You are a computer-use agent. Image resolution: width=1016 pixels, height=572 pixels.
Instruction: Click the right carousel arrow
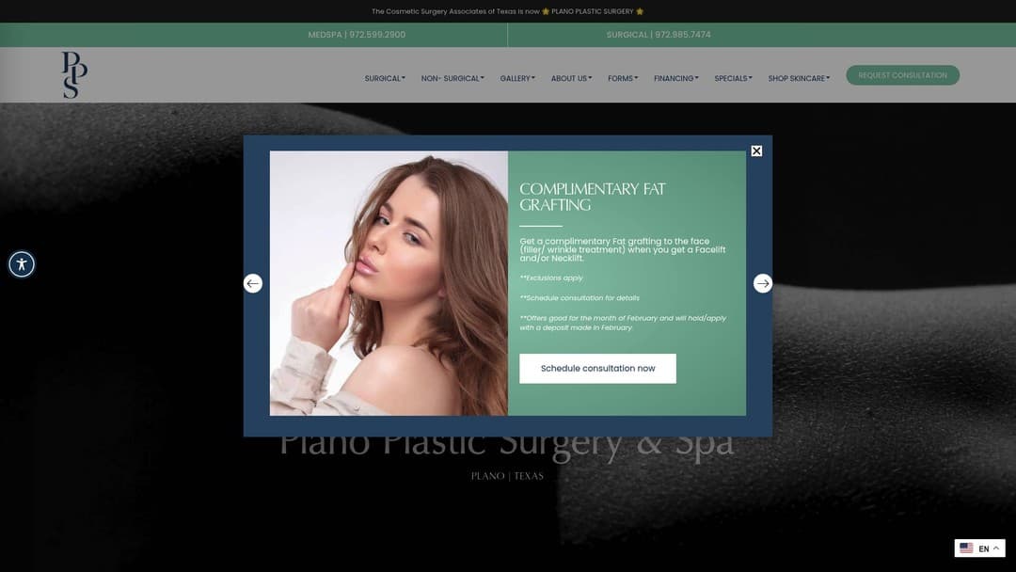point(762,282)
